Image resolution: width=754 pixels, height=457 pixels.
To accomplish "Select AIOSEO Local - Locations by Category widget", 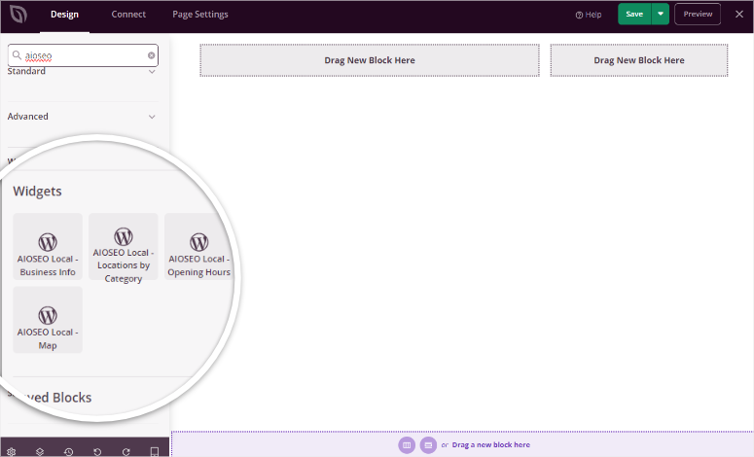I will coord(124,247).
